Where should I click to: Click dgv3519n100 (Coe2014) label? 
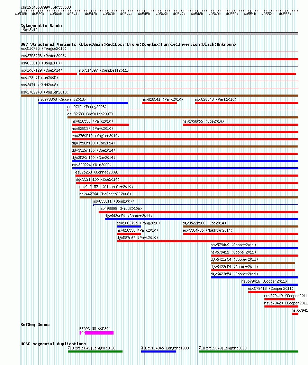point(93,150)
